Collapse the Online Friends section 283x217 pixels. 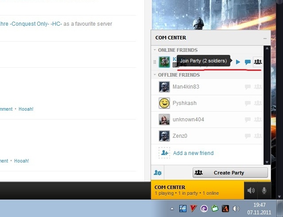[155, 50]
